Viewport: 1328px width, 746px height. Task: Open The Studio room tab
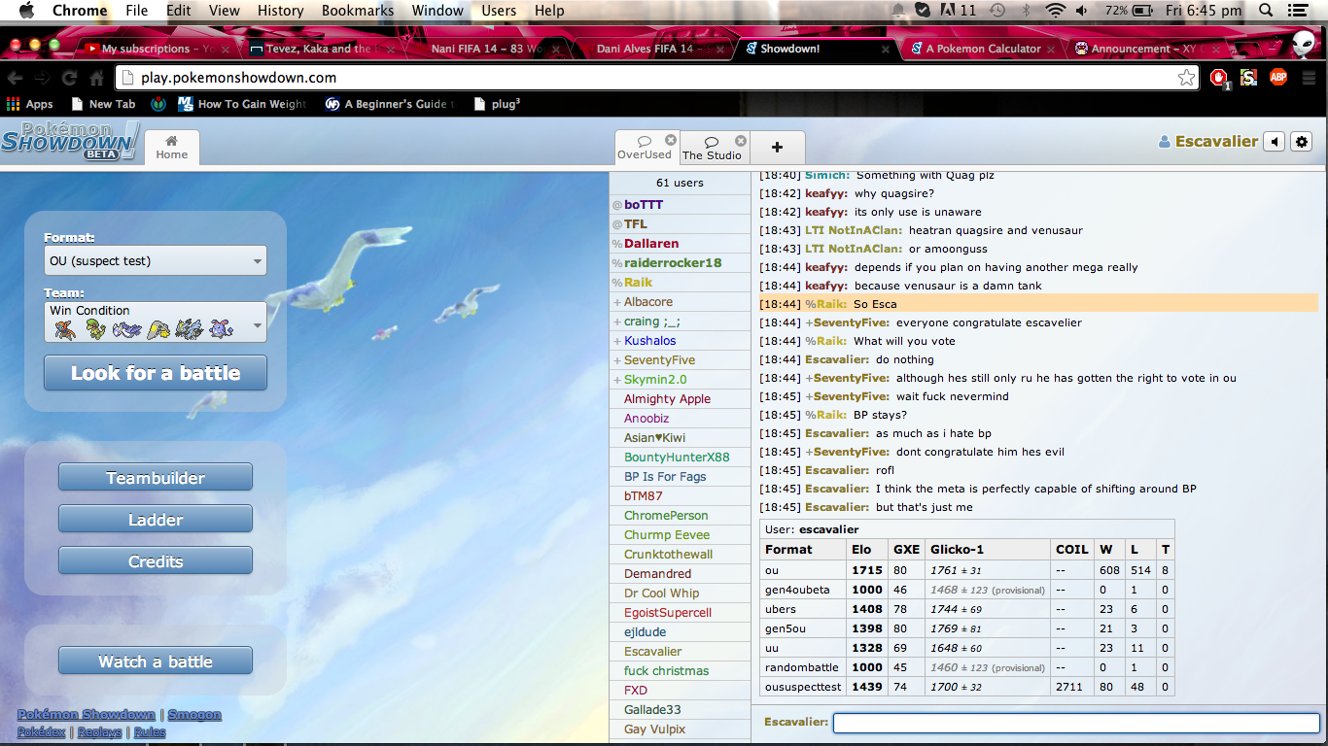coord(711,149)
